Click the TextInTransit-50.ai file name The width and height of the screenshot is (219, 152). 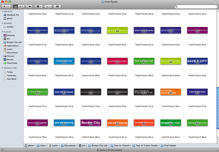(37, 14)
